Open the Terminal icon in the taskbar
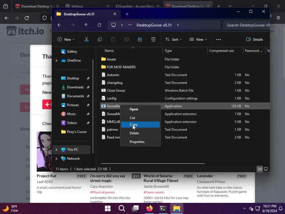Viewport: 285px width, 214px height. pyautogui.click(x=163, y=208)
